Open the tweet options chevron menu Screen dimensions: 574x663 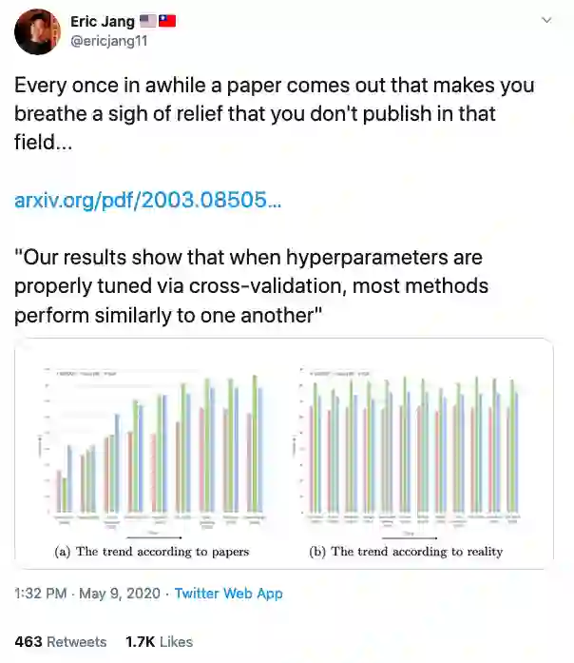[x=546, y=20]
